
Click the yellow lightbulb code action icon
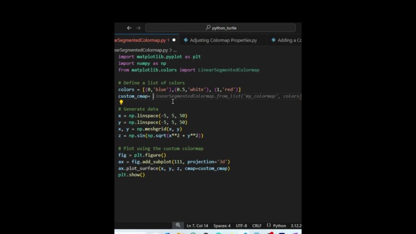(x=121, y=102)
